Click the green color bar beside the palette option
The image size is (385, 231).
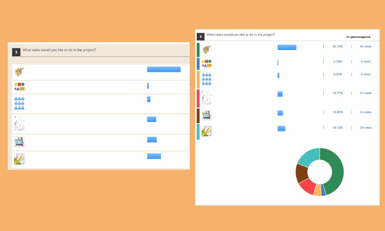point(198,50)
